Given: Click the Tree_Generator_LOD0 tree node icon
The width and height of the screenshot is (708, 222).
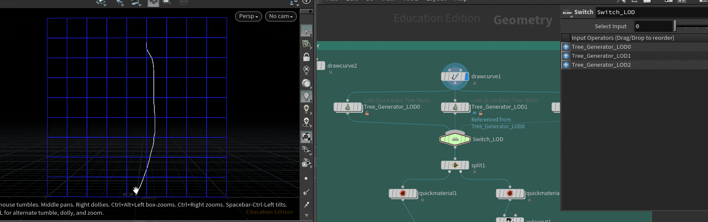Looking at the screenshot, I should (x=348, y=107).
